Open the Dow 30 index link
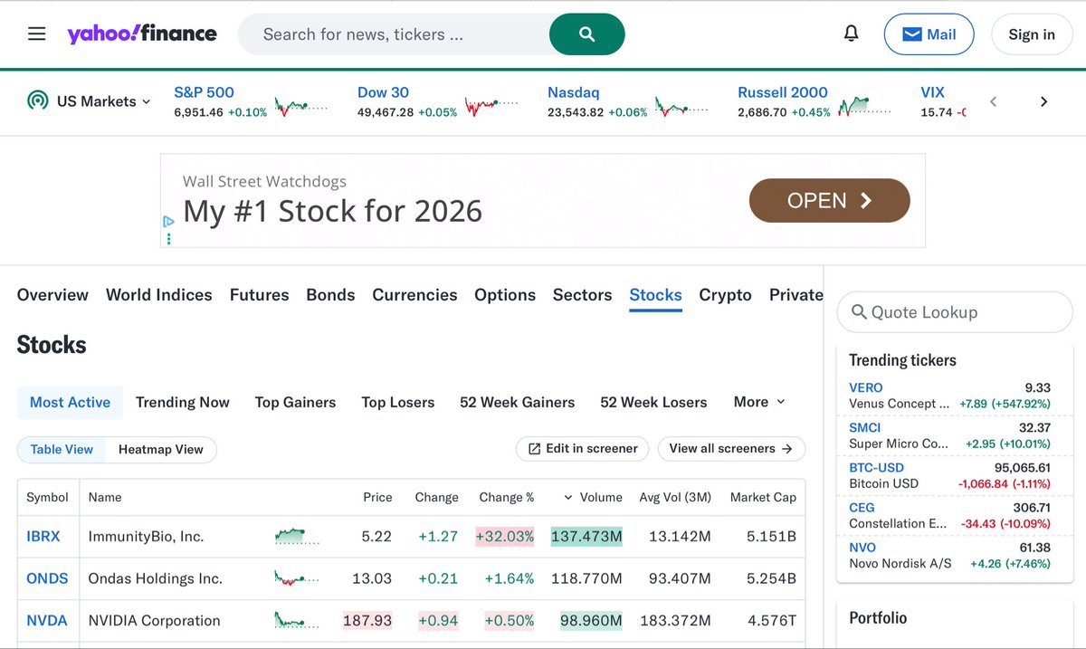Image resolution: width=1086 pixels, height=649 pixels. (383, 92)
